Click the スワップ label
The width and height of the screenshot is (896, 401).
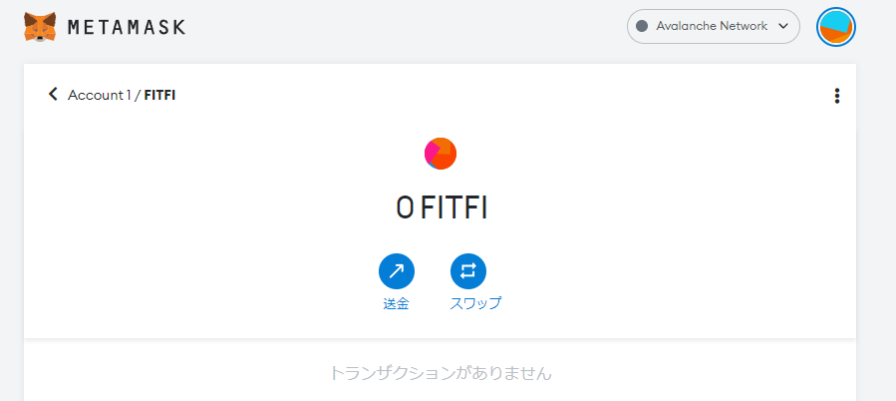coord(475,303)
